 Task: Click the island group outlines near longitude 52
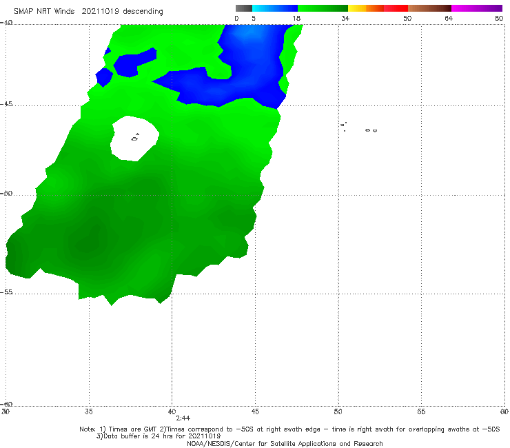coord(371,130)
